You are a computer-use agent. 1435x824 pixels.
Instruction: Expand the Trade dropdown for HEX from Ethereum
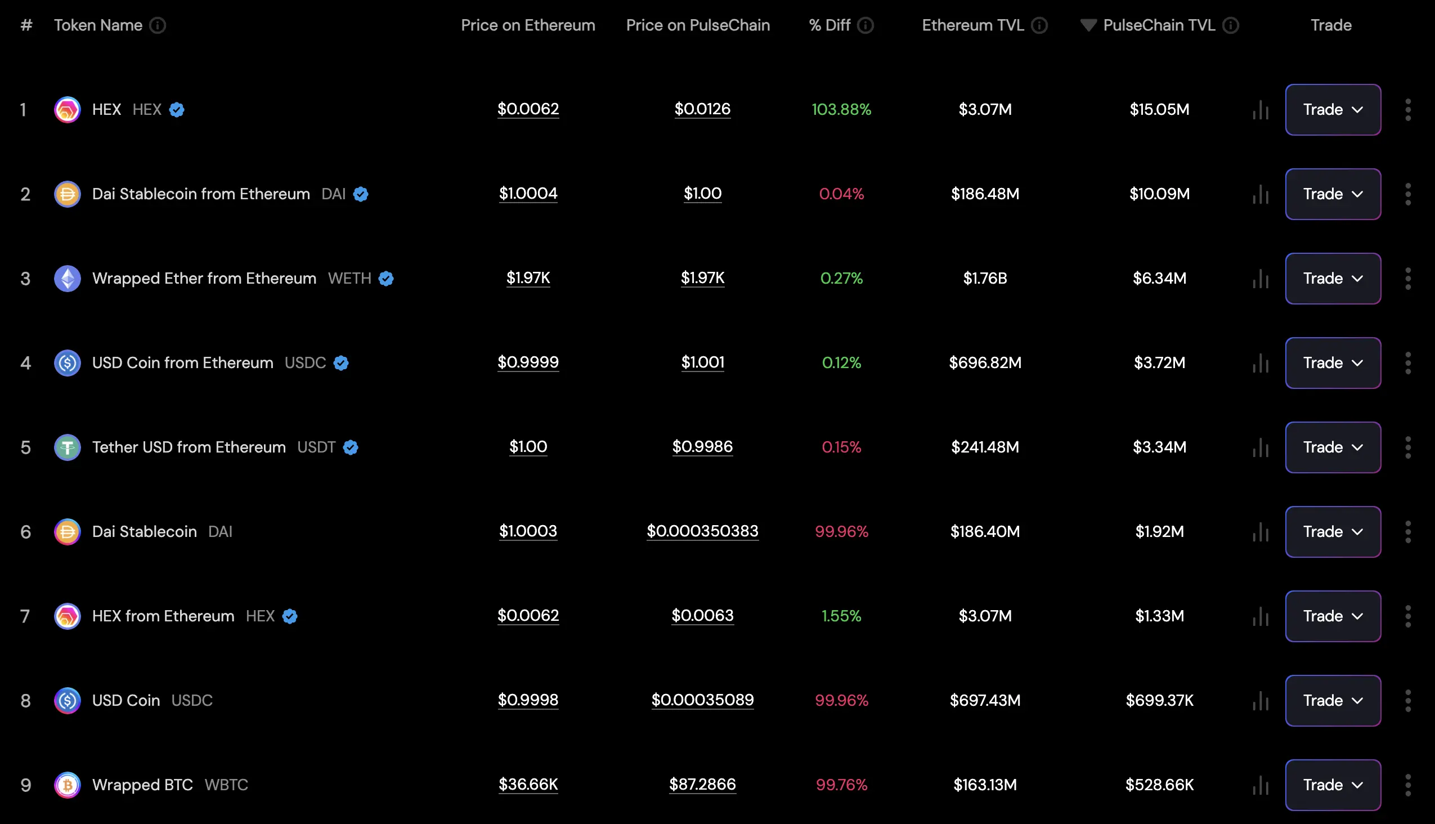point(1333,616)
